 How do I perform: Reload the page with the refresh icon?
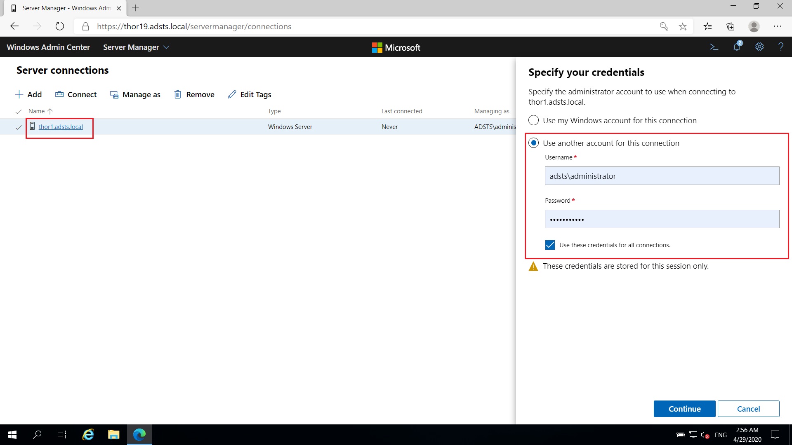[x=60, y=26]
